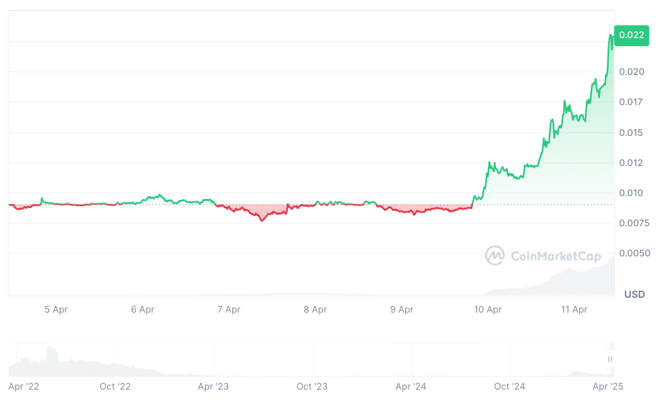Click the green 0.022 current price tag
Screen dimensions: 663x403
click(x=631, y=35)
